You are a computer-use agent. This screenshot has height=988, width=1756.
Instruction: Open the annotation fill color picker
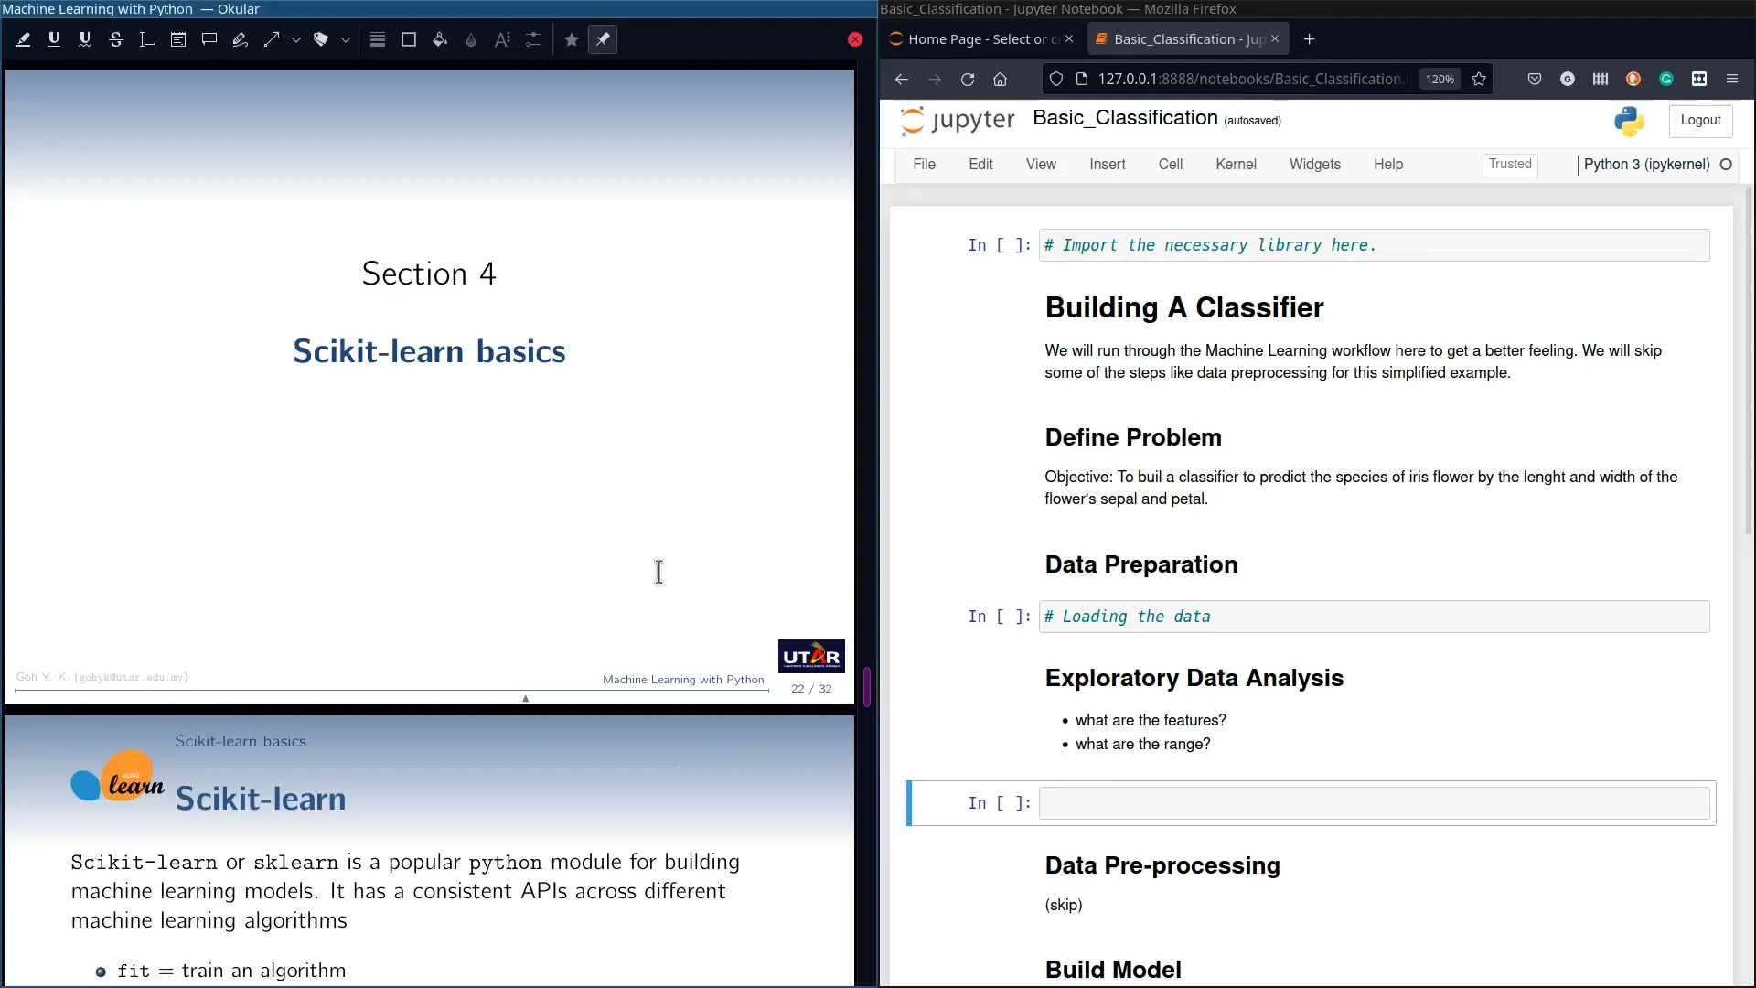coord(440,39)
